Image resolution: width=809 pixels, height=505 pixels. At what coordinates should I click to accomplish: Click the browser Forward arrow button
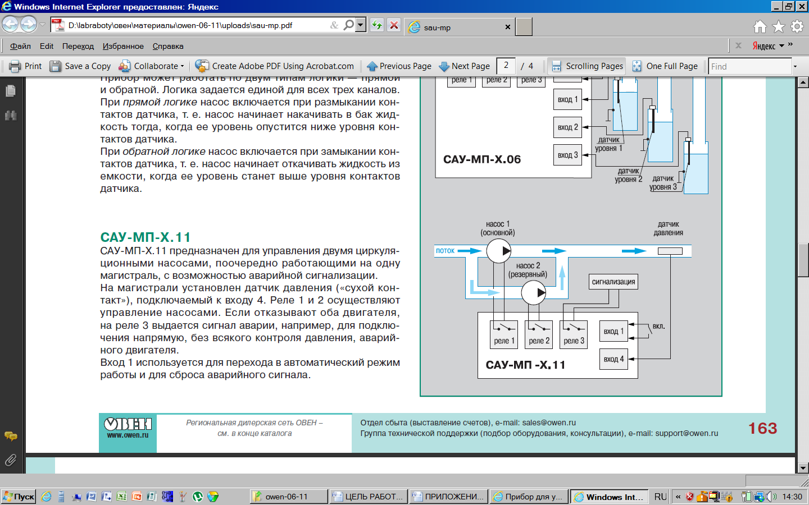(x=28, y=25)
